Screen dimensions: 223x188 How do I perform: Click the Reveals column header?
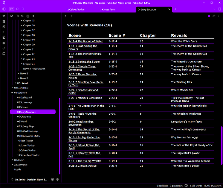click(x=179, y=35)
